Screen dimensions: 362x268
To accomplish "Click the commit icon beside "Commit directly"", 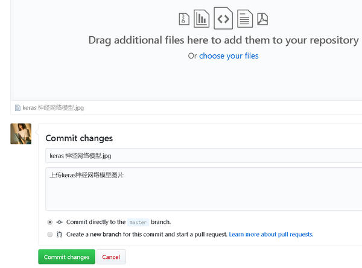I will 59,222.
